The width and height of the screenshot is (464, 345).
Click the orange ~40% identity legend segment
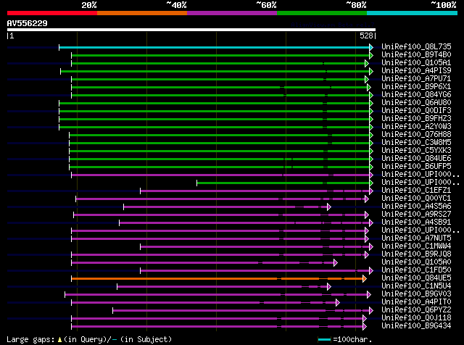coord(142,13)
